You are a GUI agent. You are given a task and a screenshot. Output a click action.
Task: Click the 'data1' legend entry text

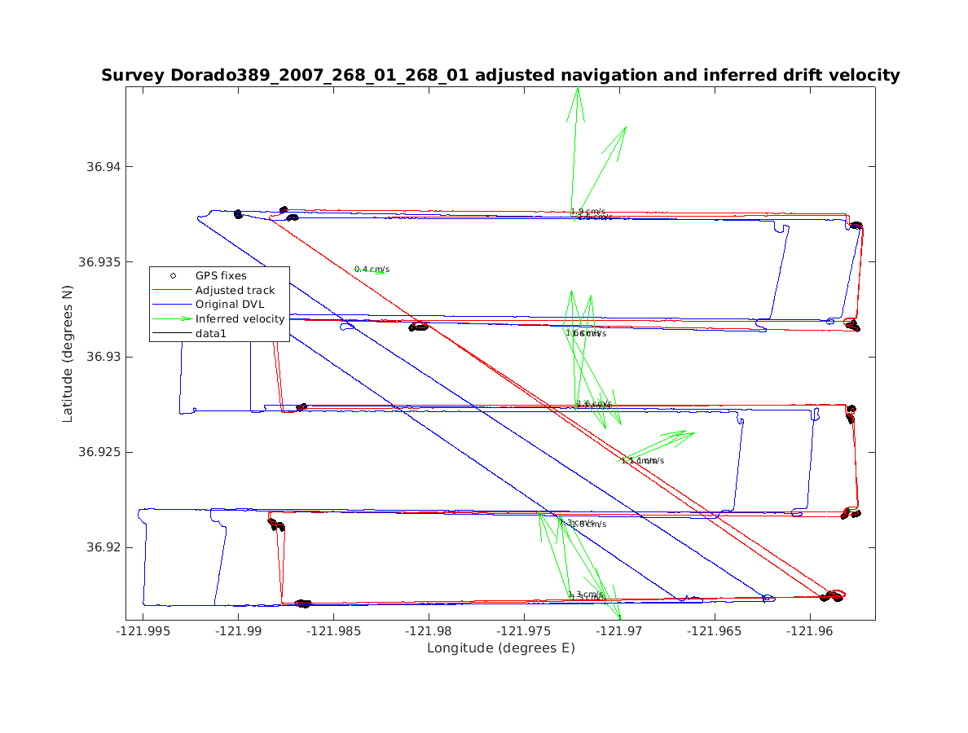(x=210, y=333)
